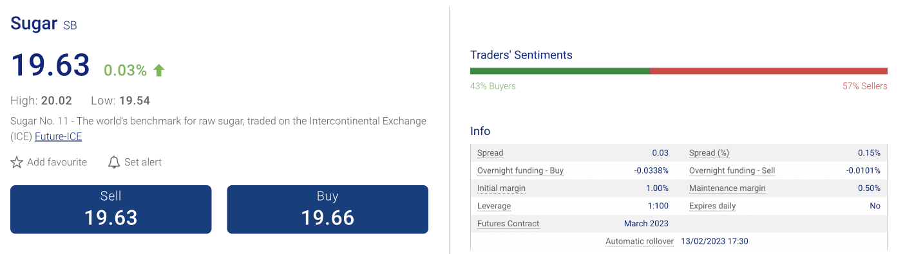The width and height of the screenshot is (905, 254).
Task: Click the bell icon for Set alert
Action: click(114, 162)
